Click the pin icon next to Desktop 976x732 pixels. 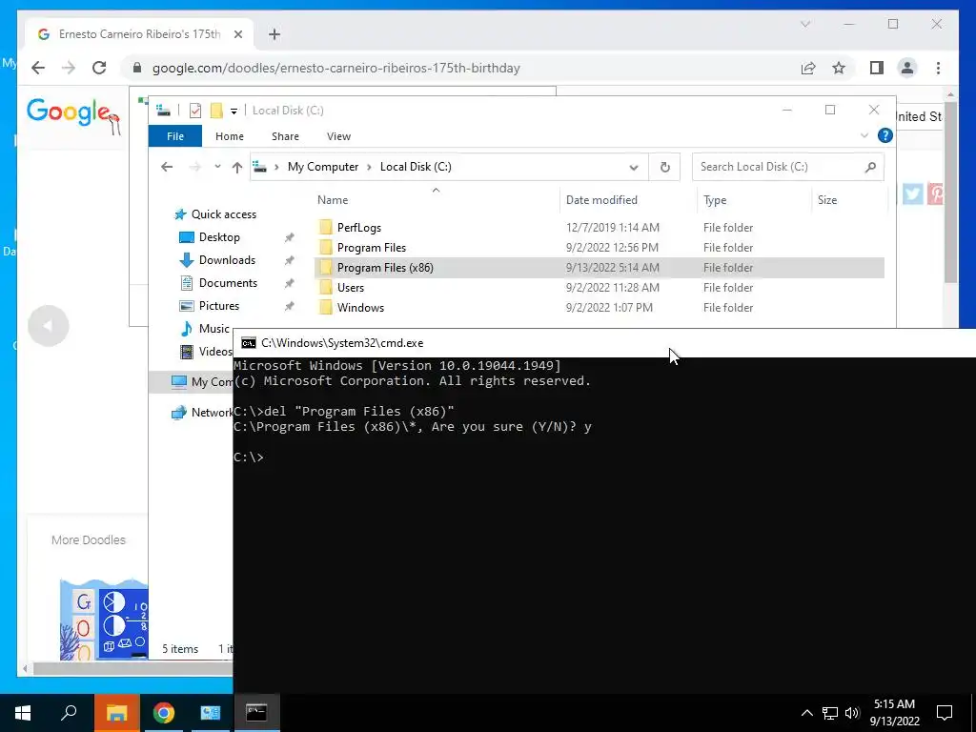click(x=289, y=237)
